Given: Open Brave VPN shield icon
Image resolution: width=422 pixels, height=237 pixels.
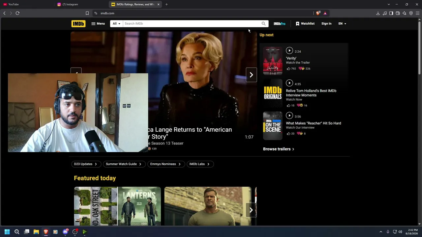Looking at the screenshot, I should tap(411, 13).
